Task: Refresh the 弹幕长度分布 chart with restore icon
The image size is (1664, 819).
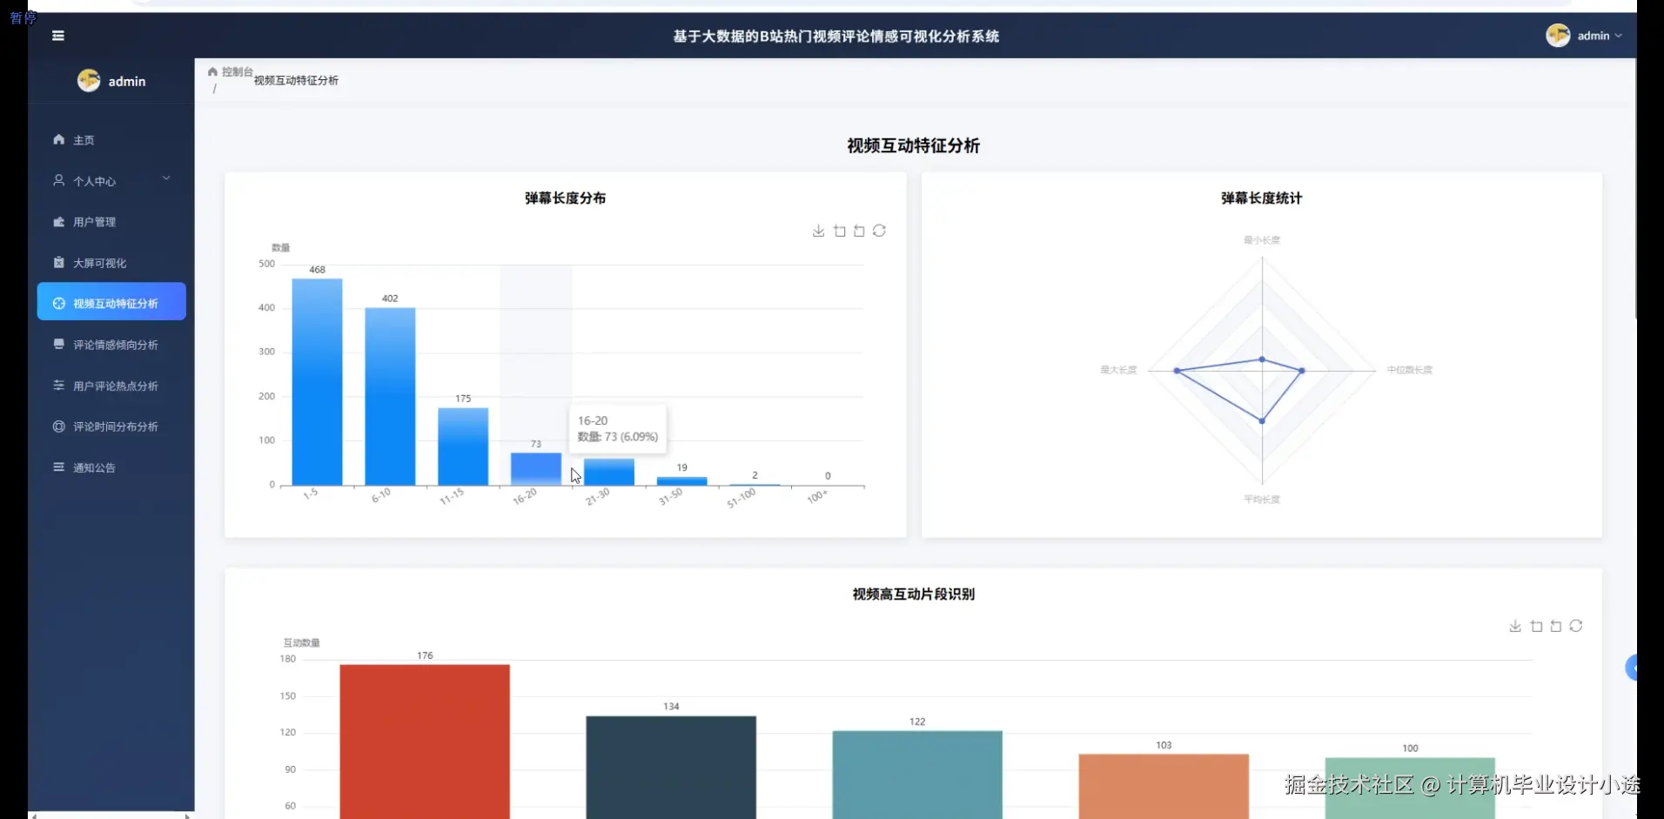Action: tap(880, 231)
